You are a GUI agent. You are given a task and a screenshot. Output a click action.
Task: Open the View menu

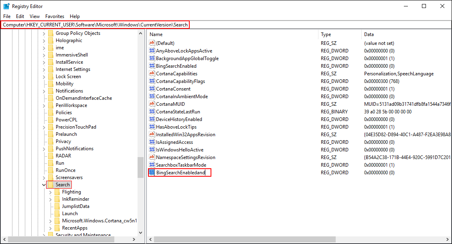coord(34,16)
